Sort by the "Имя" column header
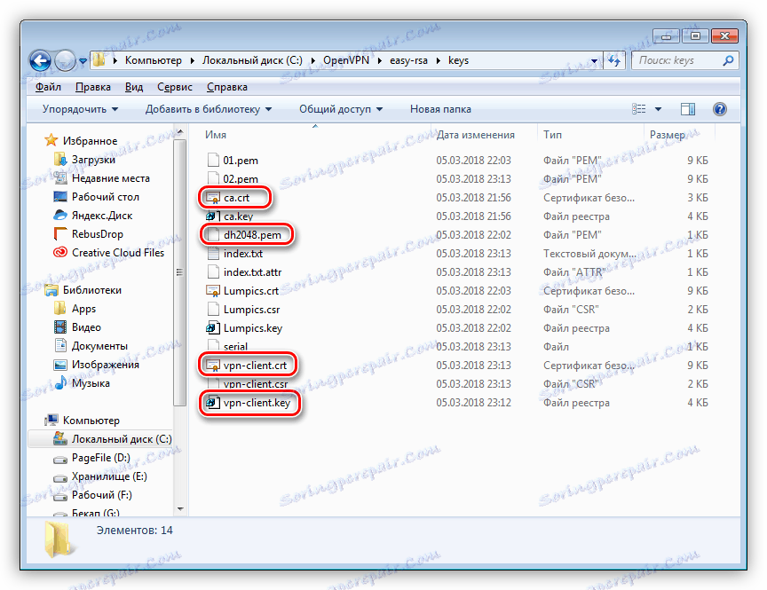 (x=216, y=135)
